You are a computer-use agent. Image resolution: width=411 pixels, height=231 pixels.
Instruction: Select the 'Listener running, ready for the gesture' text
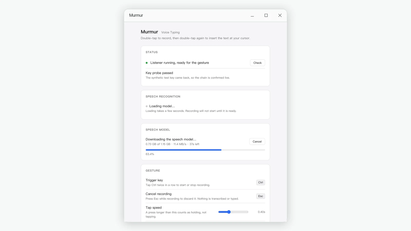pyautogui.click(x=180, y=63)
